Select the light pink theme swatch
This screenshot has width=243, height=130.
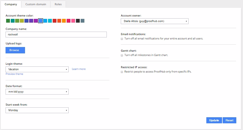click(73, 21)
